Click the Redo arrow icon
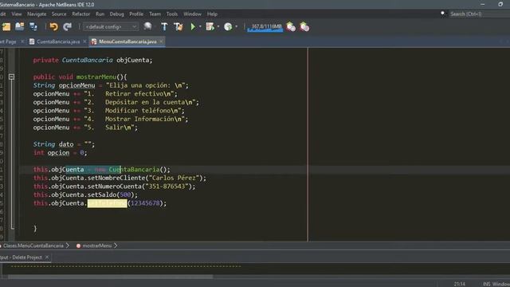The image size is (510, 287). pyautogui.click(x=67, y=26)
